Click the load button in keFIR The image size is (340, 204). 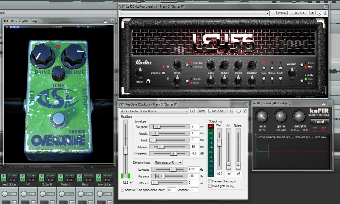pos(319,122)
